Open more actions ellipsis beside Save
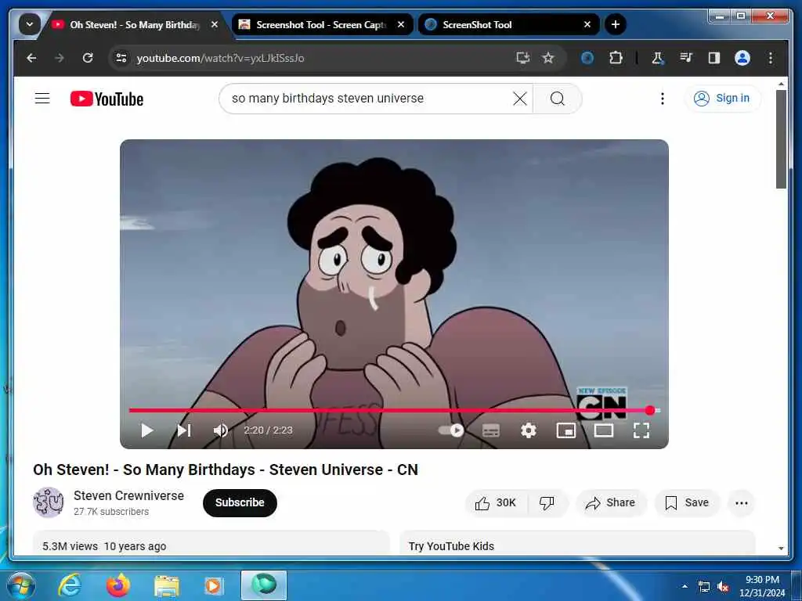The width and height of the screenshot is (802, 601). coord(741,503)
